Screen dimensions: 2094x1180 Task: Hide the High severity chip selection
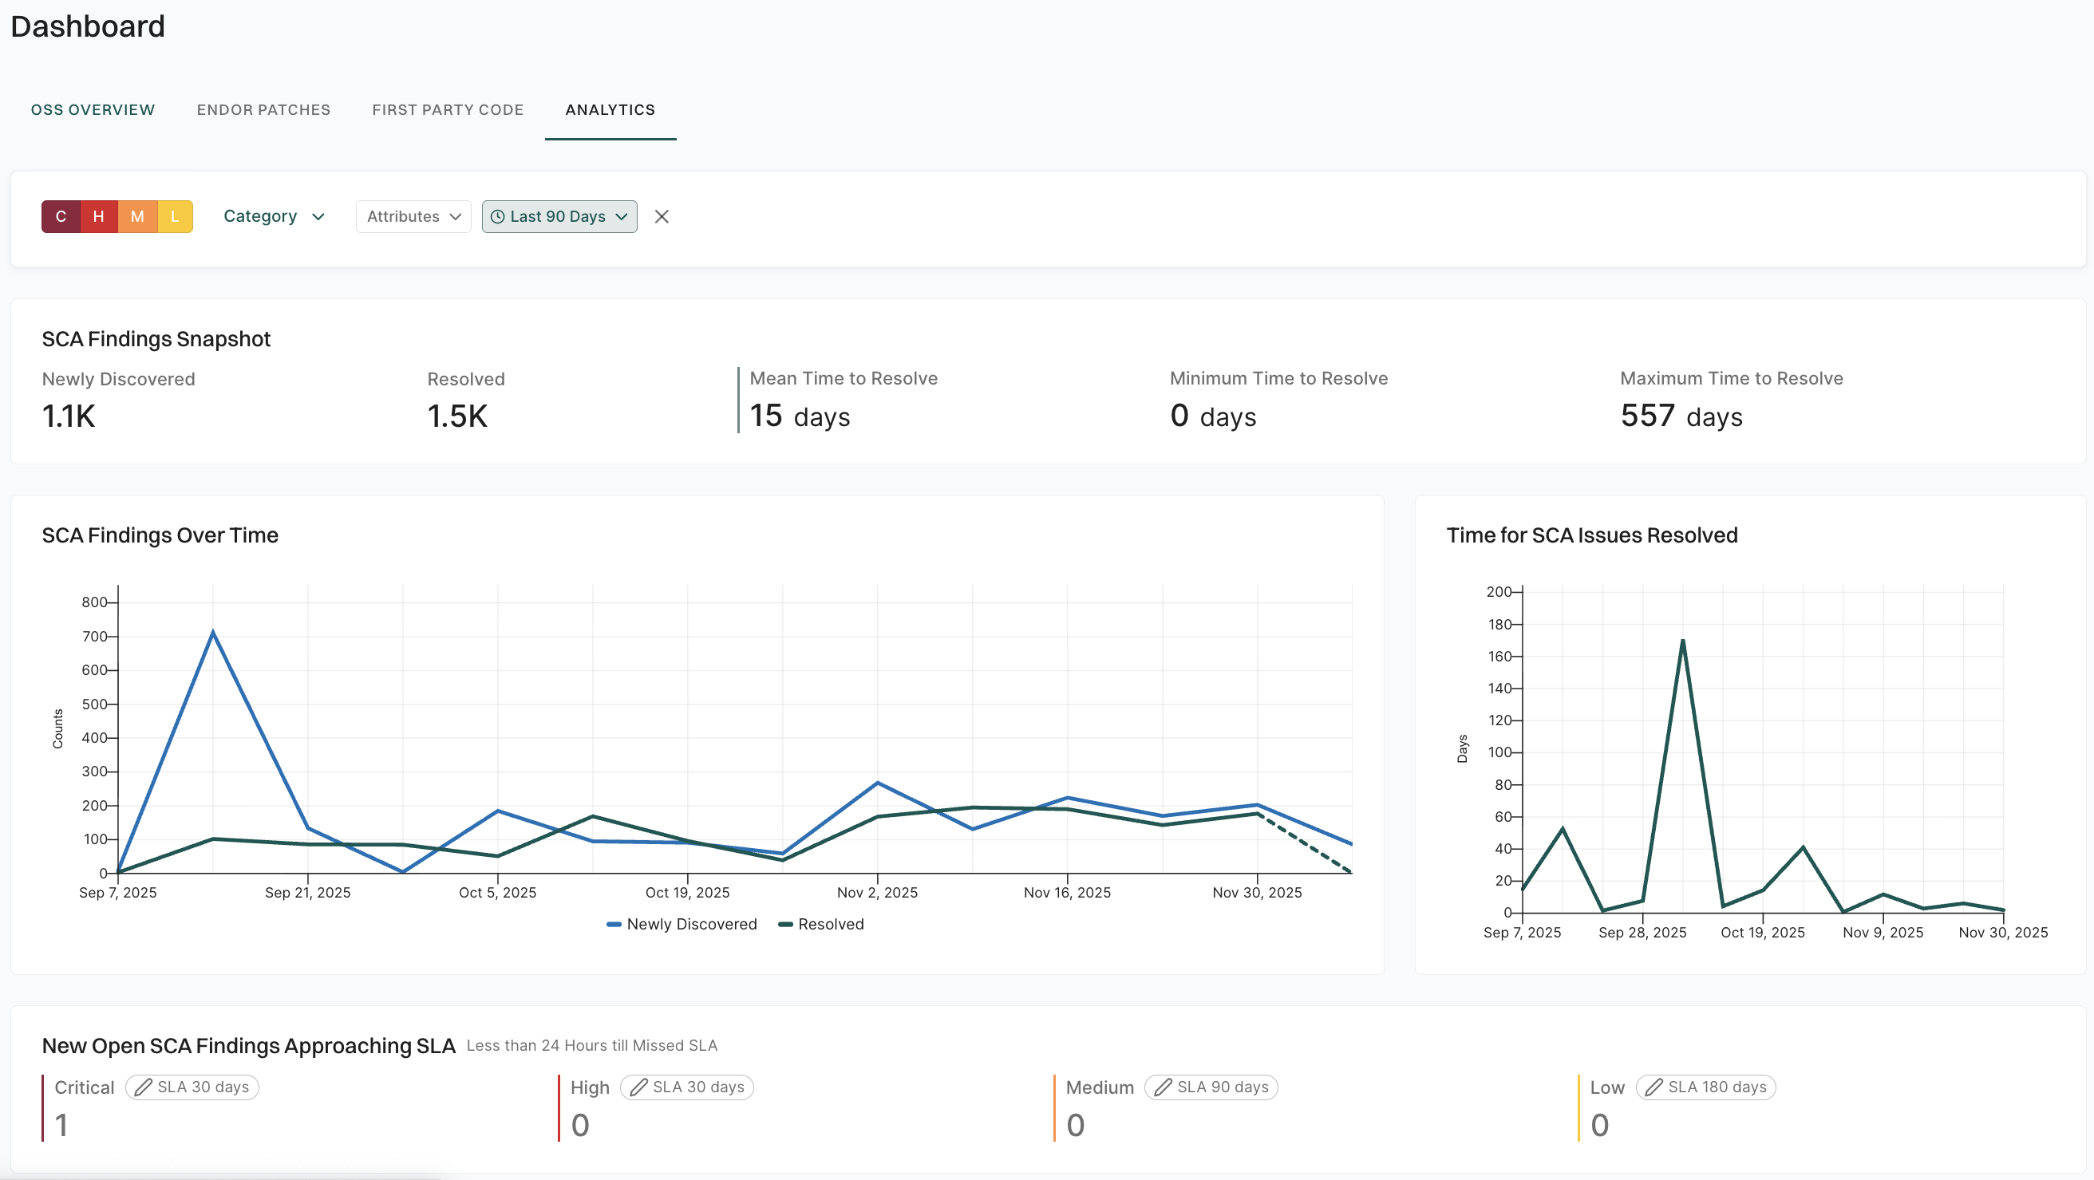tap(98, 216)
